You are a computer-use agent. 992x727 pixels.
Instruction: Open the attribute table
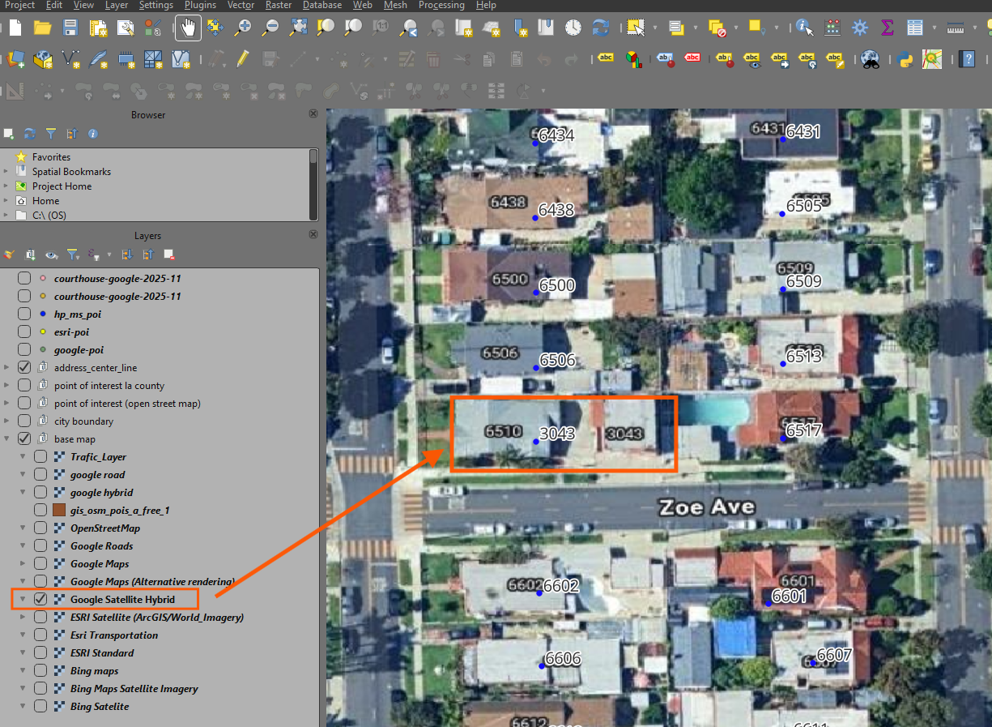[915, 28]
